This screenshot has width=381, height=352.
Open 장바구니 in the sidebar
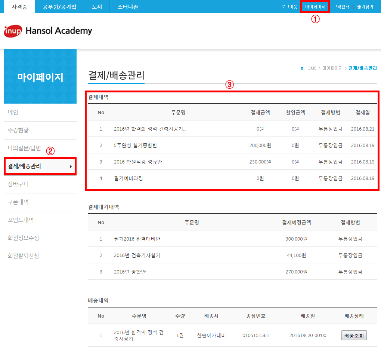point(40,184)
